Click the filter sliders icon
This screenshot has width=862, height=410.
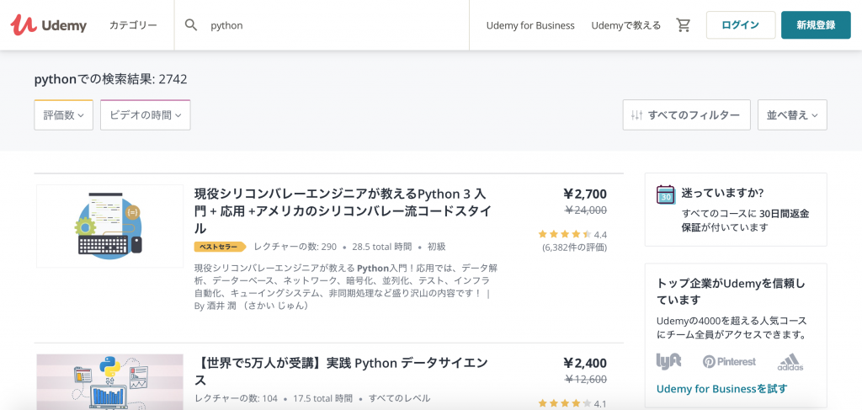coord(636,115)
